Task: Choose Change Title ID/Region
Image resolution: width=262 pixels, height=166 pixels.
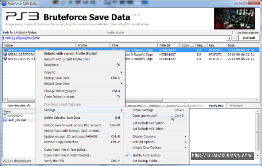Action: coord(60,91)
